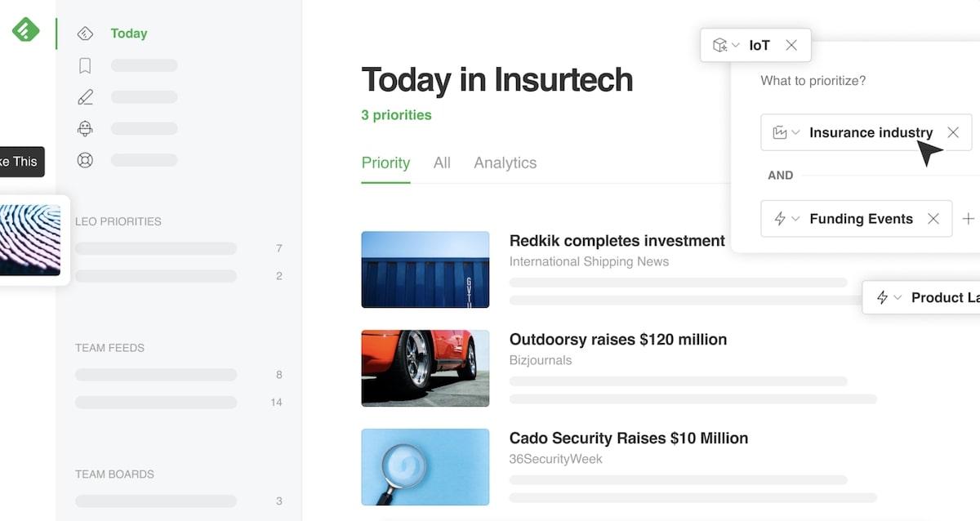980x521 pixels.
Task: Remove the IoT topic chip
Action: [x=791, y=46]
